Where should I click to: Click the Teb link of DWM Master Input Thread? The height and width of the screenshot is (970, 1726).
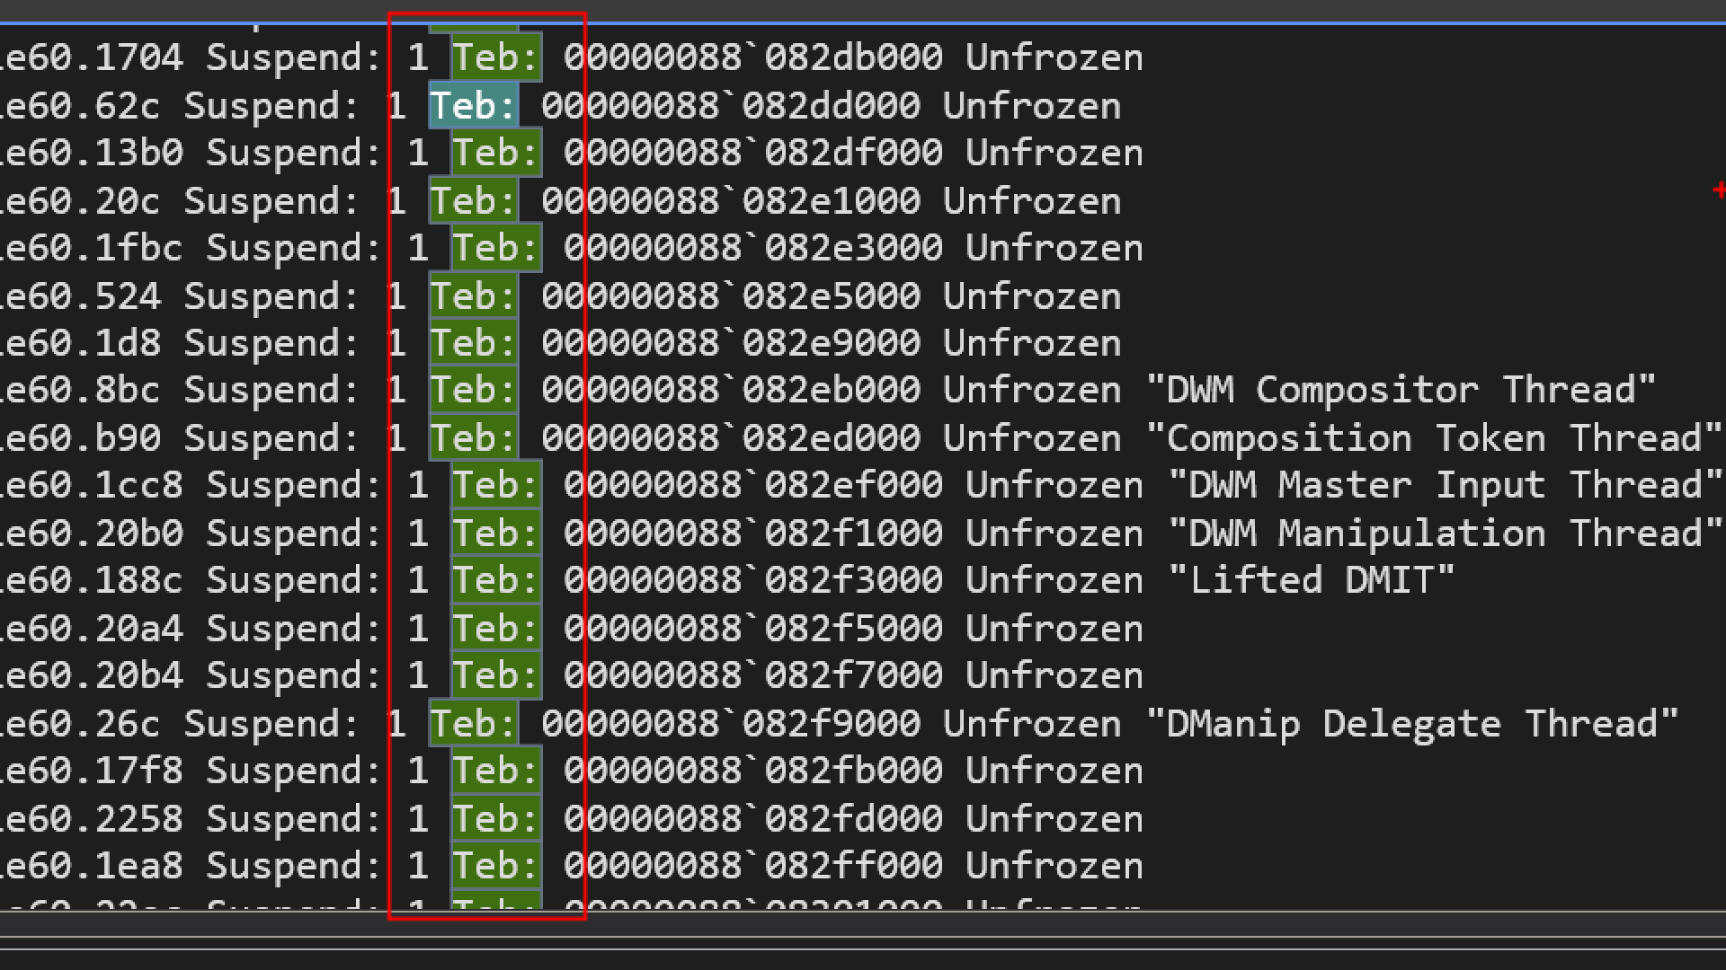coord(495,486)
